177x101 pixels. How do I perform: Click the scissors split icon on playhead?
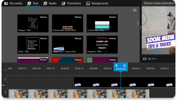[125, 66]
